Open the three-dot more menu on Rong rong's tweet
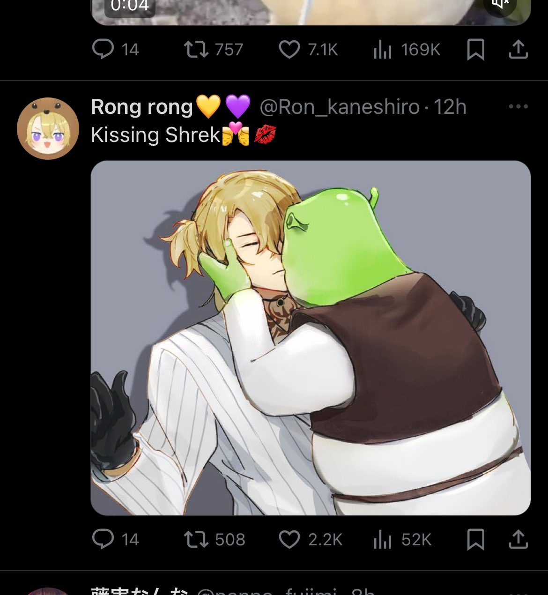Screen dimensions: 548x595 [518, 106]
